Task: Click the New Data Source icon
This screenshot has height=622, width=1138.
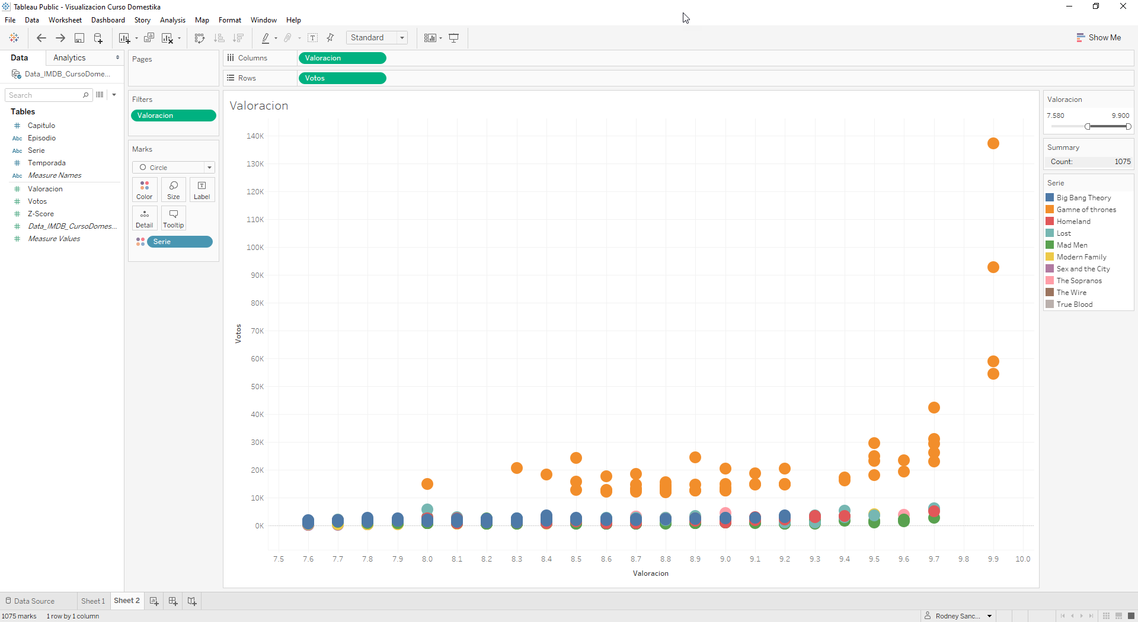Action: coord(98,38)
